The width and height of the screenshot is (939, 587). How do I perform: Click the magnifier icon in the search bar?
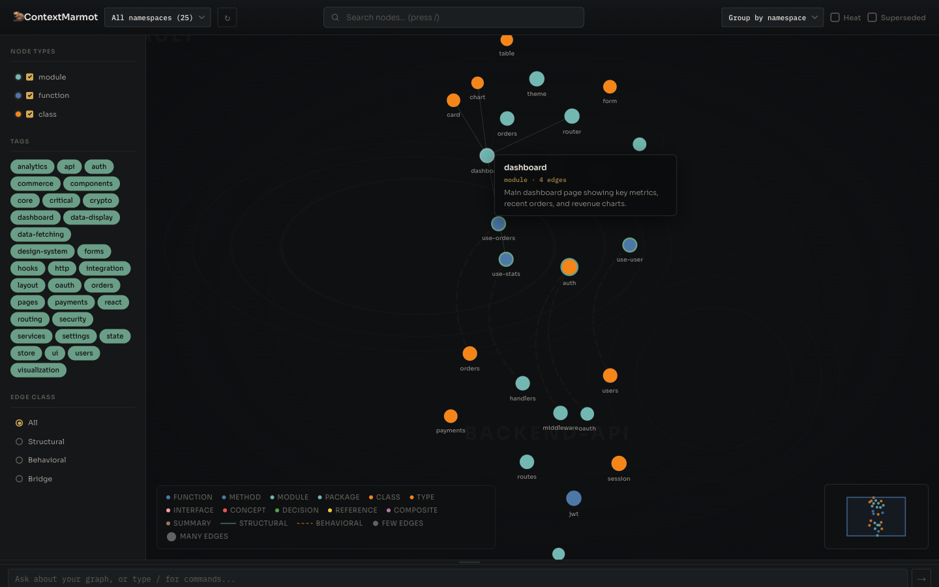click(335, 18)
